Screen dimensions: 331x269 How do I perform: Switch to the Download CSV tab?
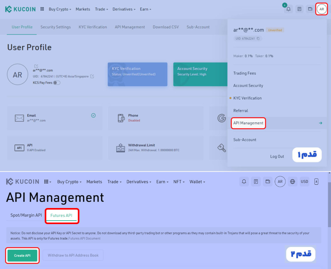[x=166, y=27]
